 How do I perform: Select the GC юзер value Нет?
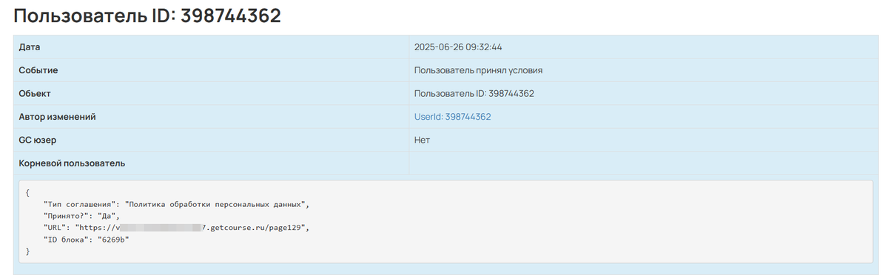coord(422,140)
